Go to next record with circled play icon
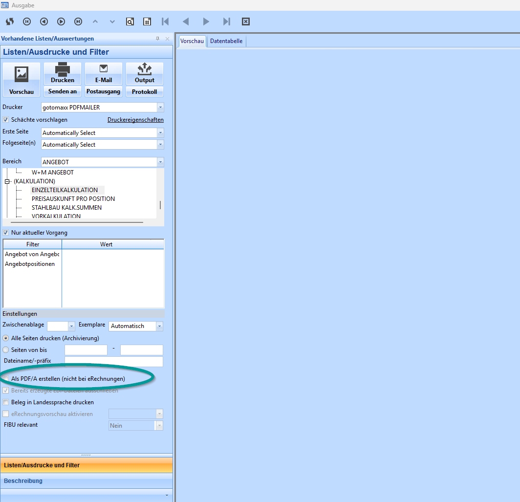Screen dimensions: 520x502 tap(61, 22)
